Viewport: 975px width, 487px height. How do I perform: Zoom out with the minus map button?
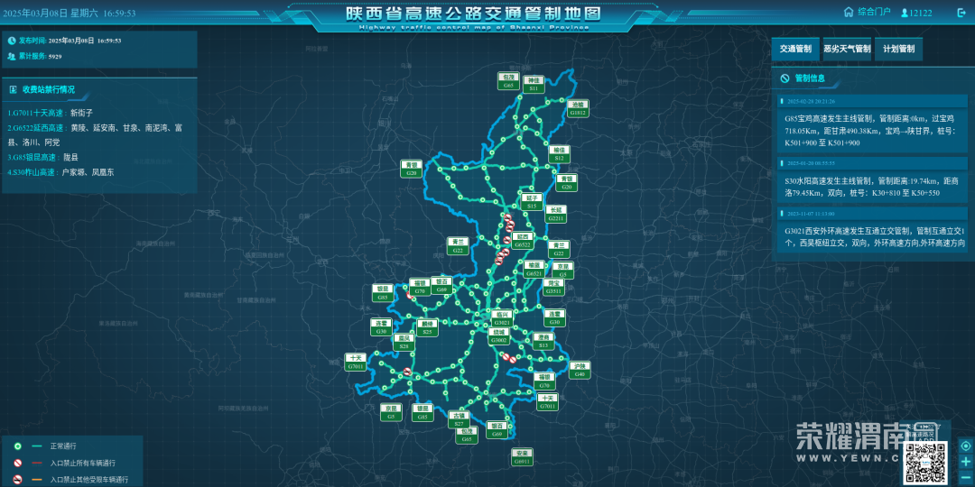(966, 477)
